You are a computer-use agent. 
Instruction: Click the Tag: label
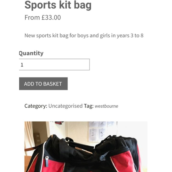(x=89, y=106)
